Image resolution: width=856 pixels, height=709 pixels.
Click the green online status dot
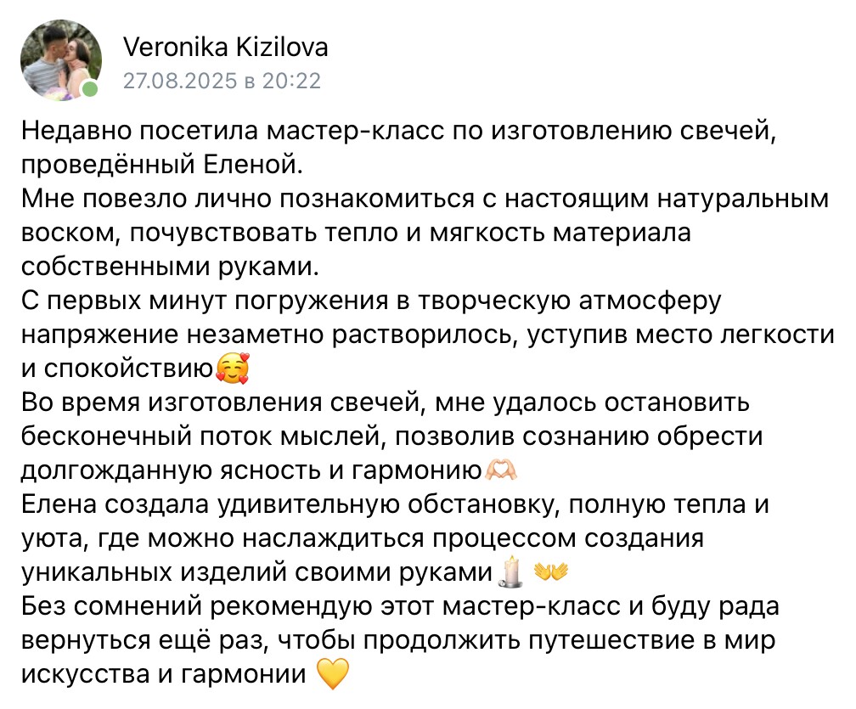coord(89,89)
